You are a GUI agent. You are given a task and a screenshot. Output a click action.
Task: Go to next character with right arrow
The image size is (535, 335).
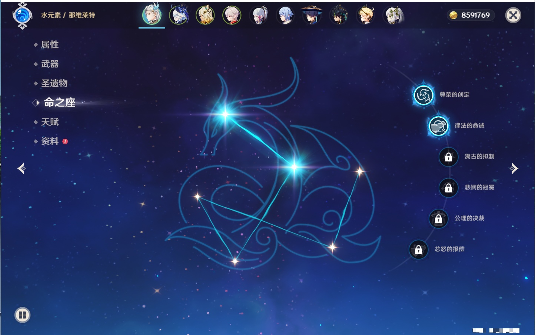pyautogui.click(x=514, y=168)
